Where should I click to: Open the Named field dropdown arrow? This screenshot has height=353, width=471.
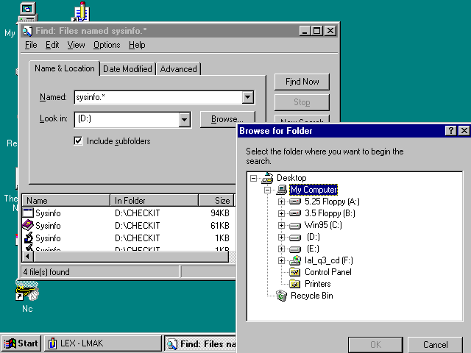[x=247, y=97]
